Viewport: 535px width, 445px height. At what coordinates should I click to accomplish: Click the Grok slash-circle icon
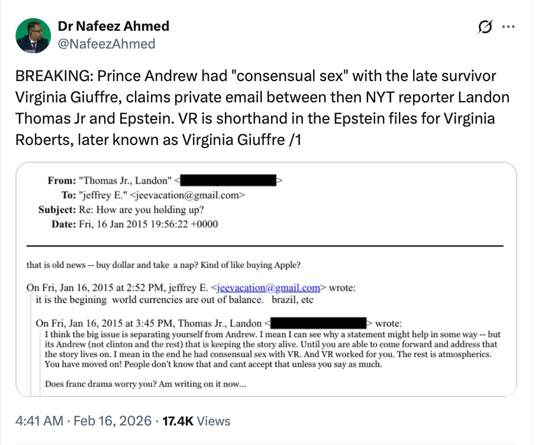pyautogui.click(x=484, y=28)
